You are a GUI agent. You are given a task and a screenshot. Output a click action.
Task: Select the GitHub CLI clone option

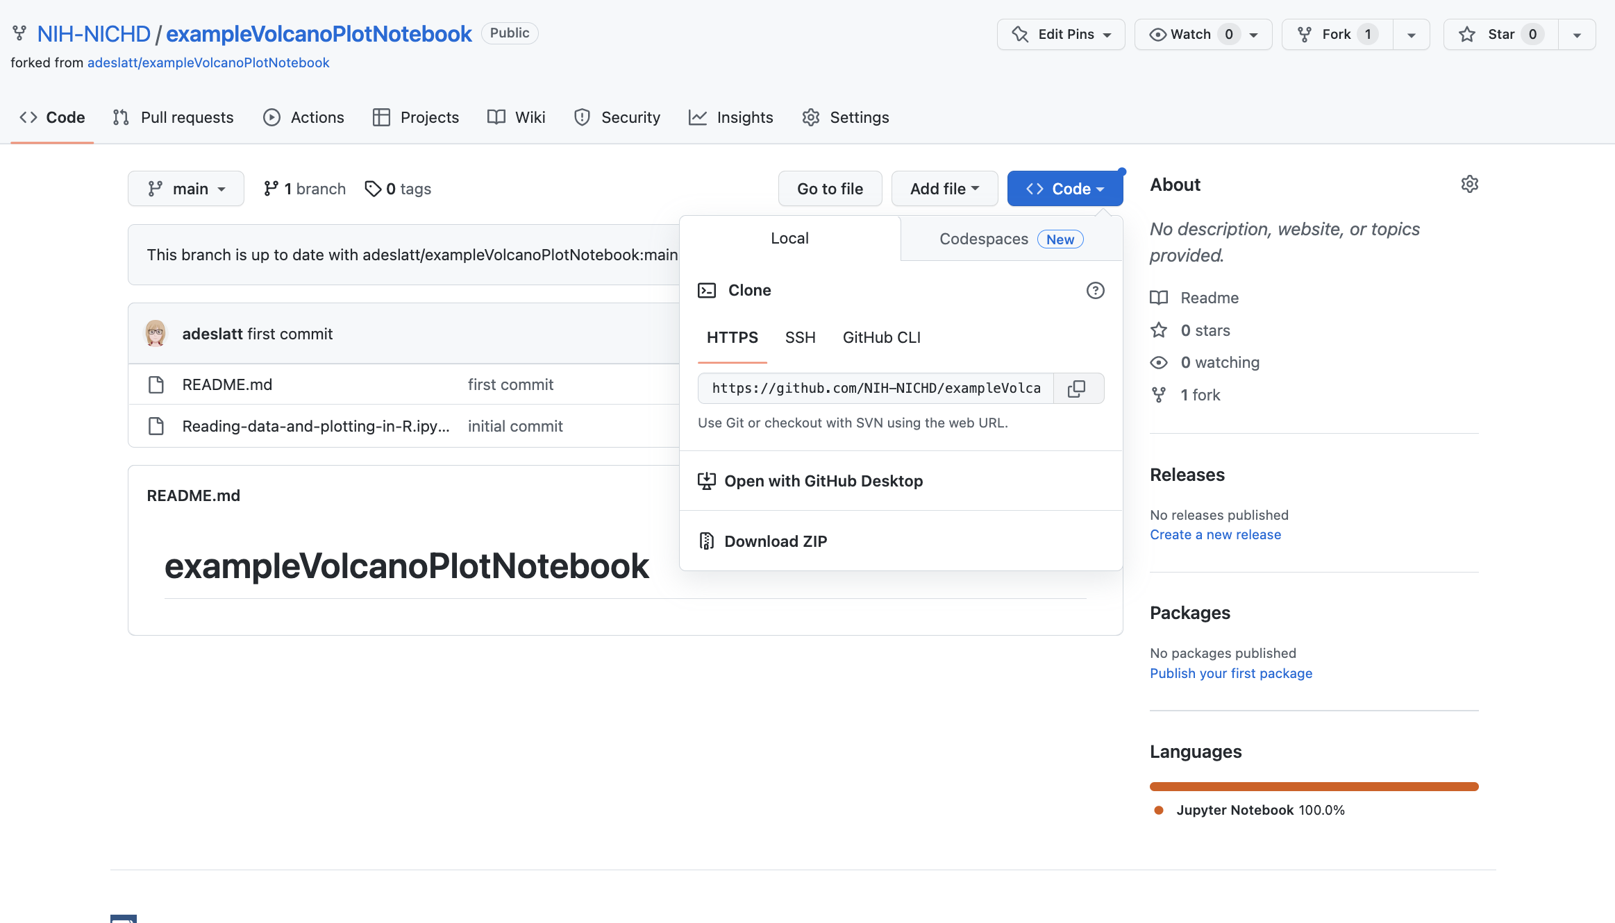pos(882,337)
